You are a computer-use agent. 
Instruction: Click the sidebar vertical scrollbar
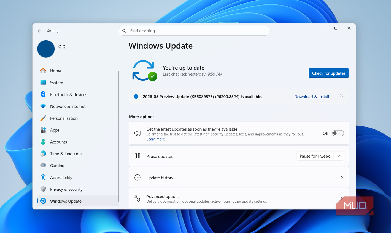coord(119,137)
